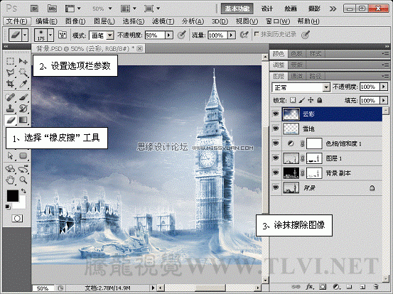Open the options bar 不透明度 slider arrow

[169, 36]
